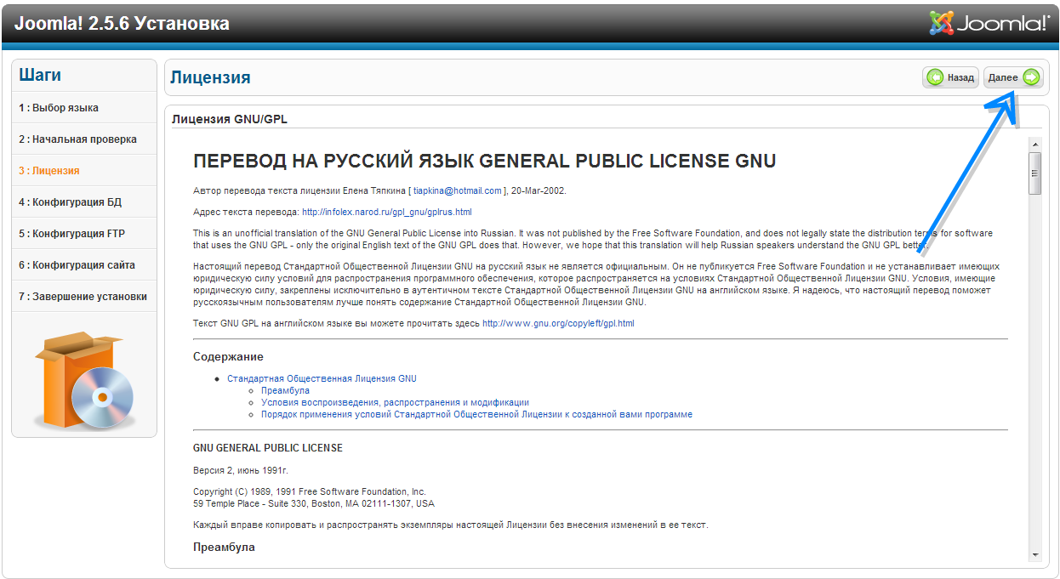Select step 4: Конфигурация БД
The image size is (1060, 579).
click(70, 202)
